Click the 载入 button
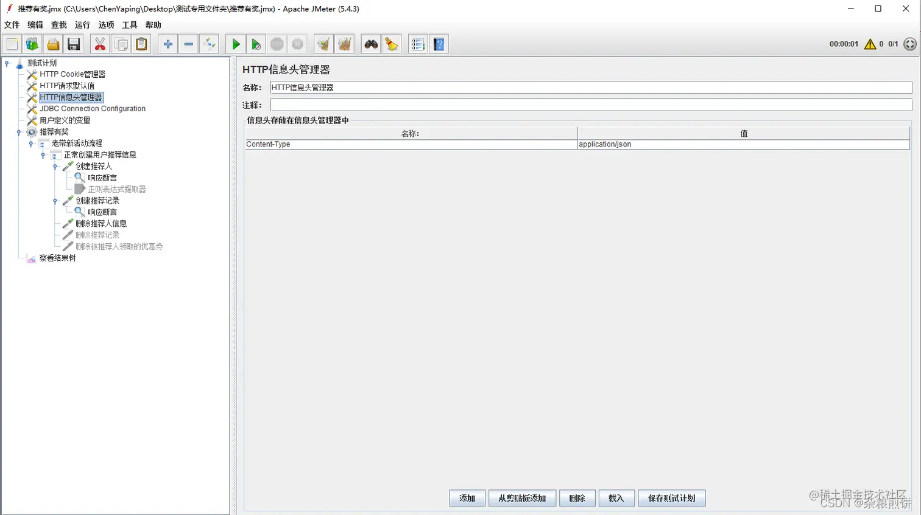This screenshot has width=921, height=515. tap(616, 498)
